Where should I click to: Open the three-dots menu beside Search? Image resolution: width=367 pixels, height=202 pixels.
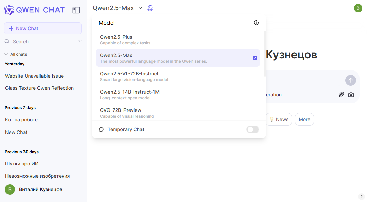(x=80, y=41)
